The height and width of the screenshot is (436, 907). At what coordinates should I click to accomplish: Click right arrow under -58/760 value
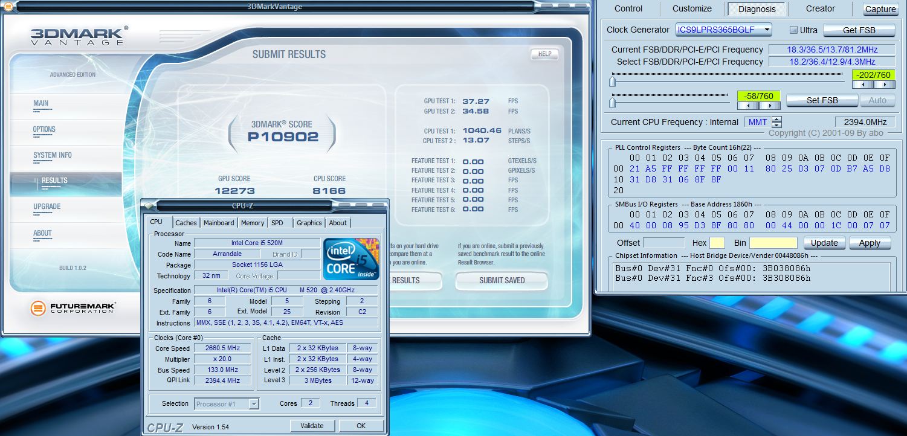[770, 106]
